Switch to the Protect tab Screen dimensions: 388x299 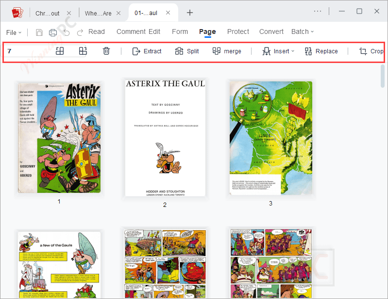click(238, 31)
